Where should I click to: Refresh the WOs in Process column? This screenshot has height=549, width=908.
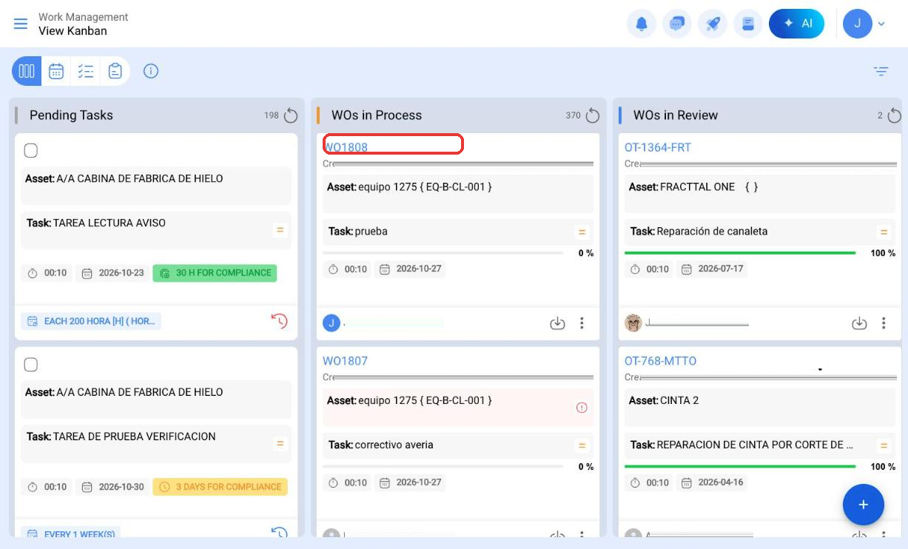tap(593, 115)
